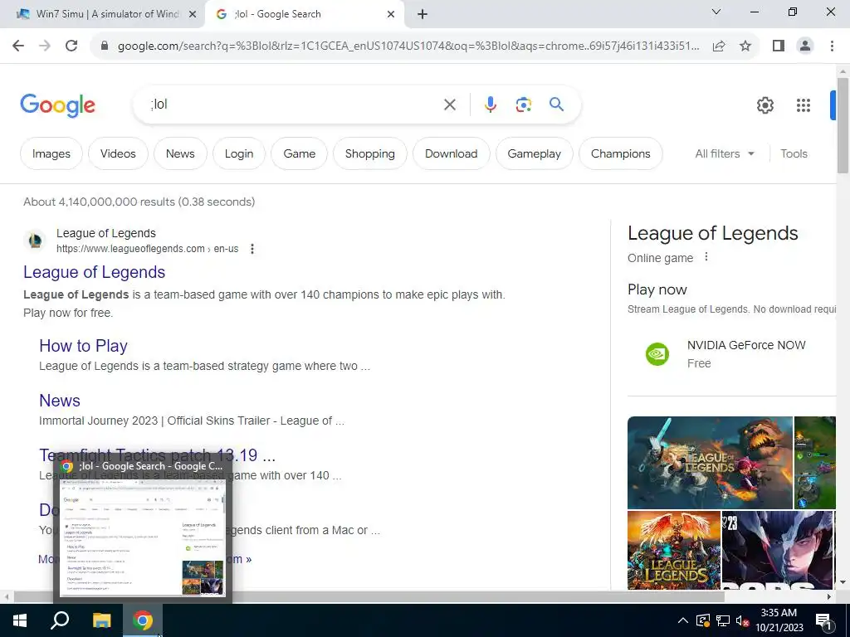Apply the Champions filter chip

tap(621, 153)
